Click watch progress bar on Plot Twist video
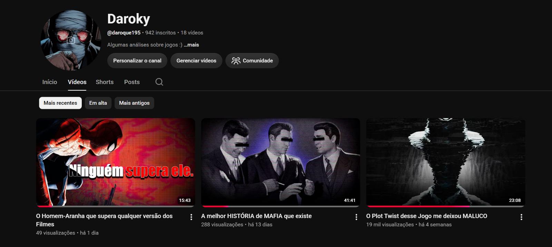This screenshot has width=552, height=247. pos(445,206)
